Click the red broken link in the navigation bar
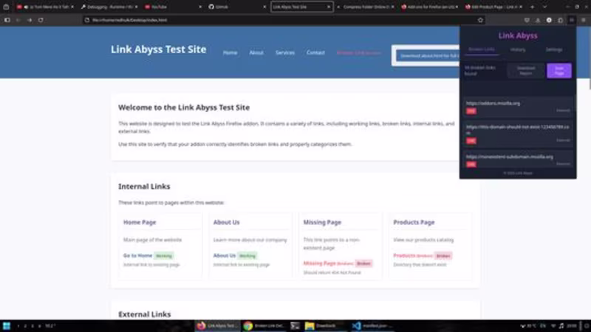 359,52
